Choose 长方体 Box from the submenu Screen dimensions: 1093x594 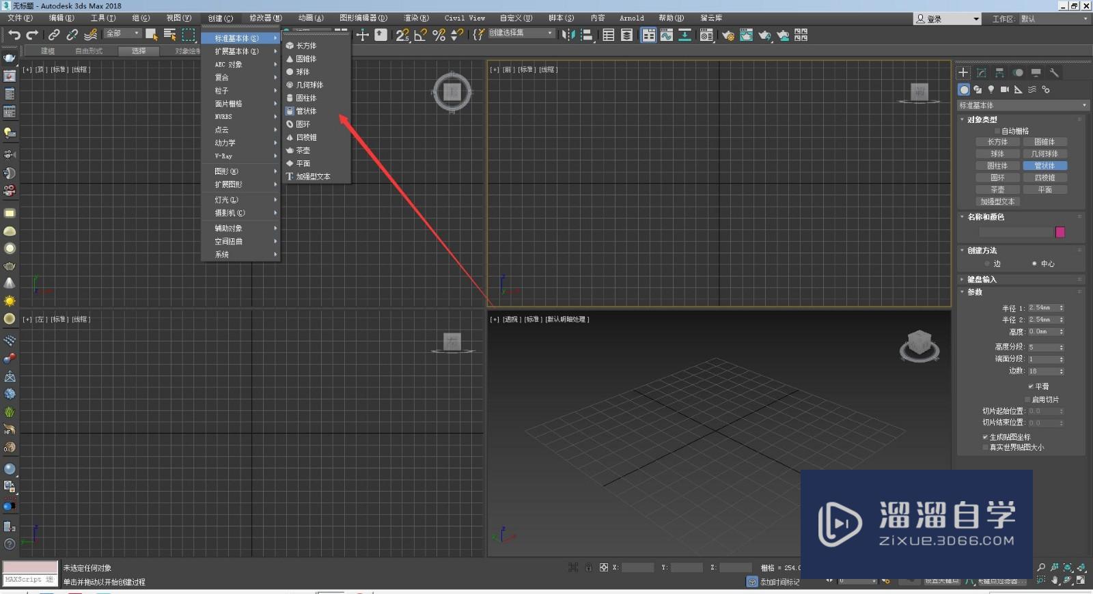tap(316, 46)
